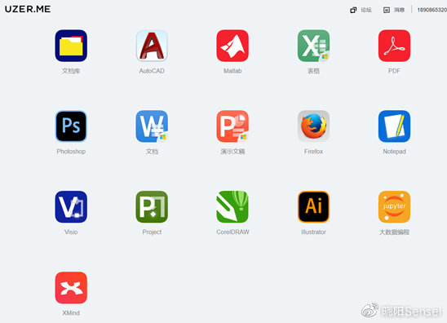Open the Jupyter 大数据编程 icon

[394, 207]
